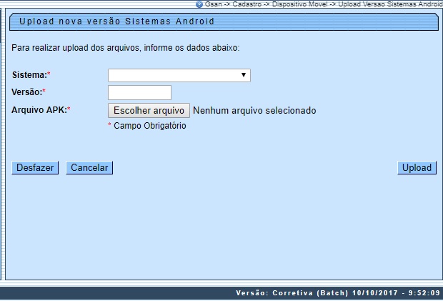Screen dimensions: 443x301
Task: Click the 'Campo Obrigatório' note
Action: pyautogui.click(x=150, y=126)
